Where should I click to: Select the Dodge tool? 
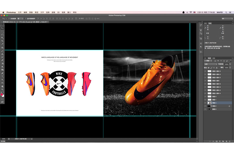[x=2, y=70]
